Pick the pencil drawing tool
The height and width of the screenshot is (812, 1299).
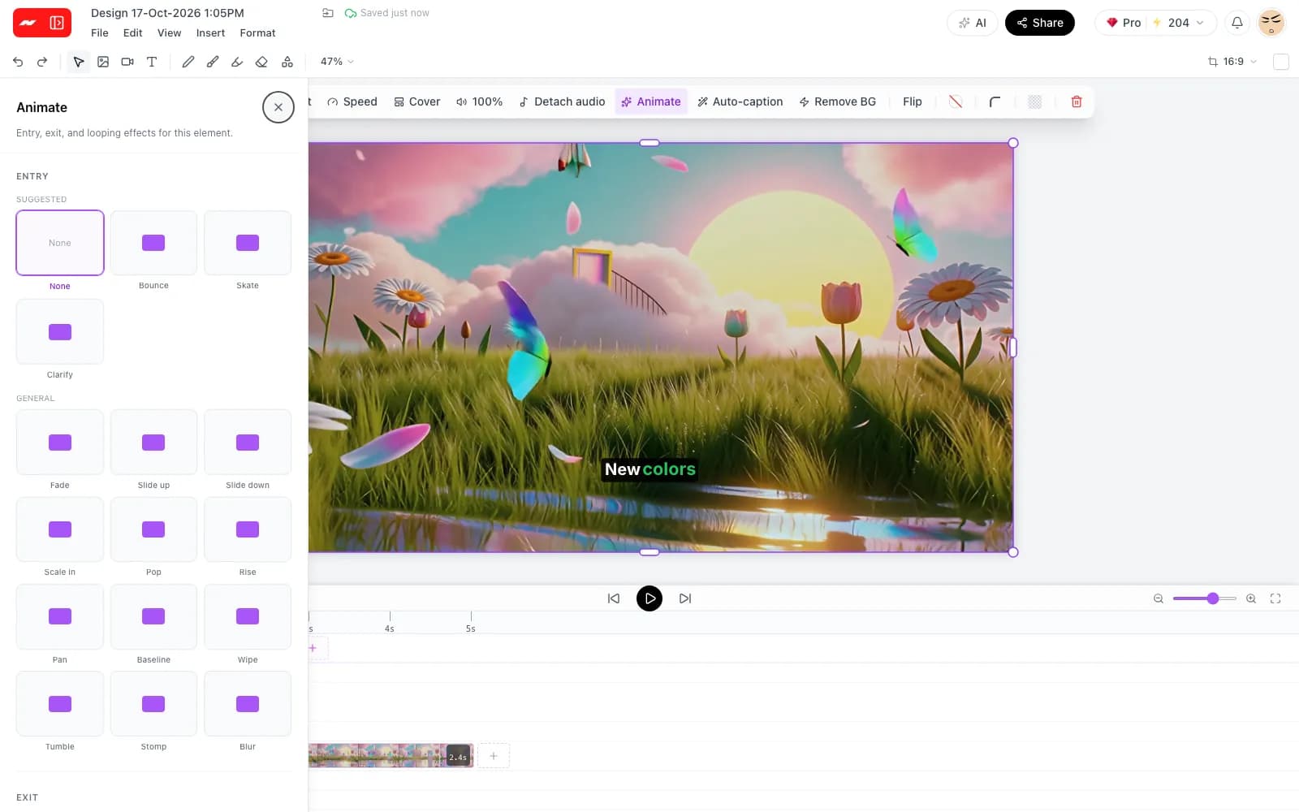(x=188, y=62)
